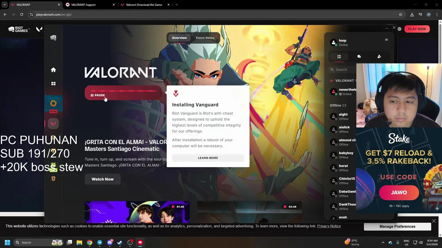
Task: Open the chat messages tab icon
Action: (x=359, y=56)
